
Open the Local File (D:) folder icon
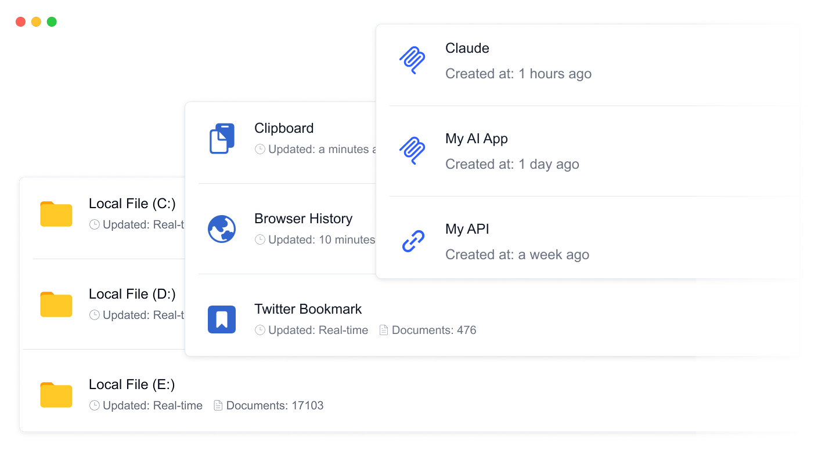click(56, 304)
